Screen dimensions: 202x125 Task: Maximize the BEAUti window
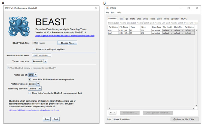pos(189,8)
